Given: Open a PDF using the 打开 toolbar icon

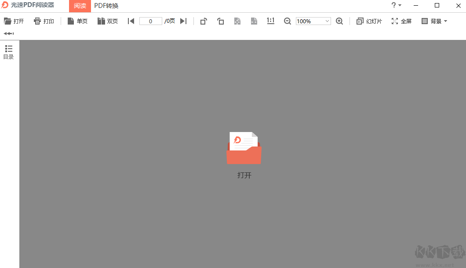Looking at the screenshot, I should tap(14, 21).
